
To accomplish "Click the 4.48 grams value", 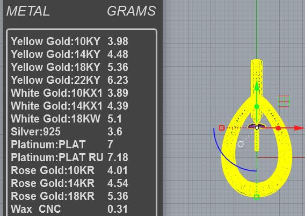I will point(118,54).
